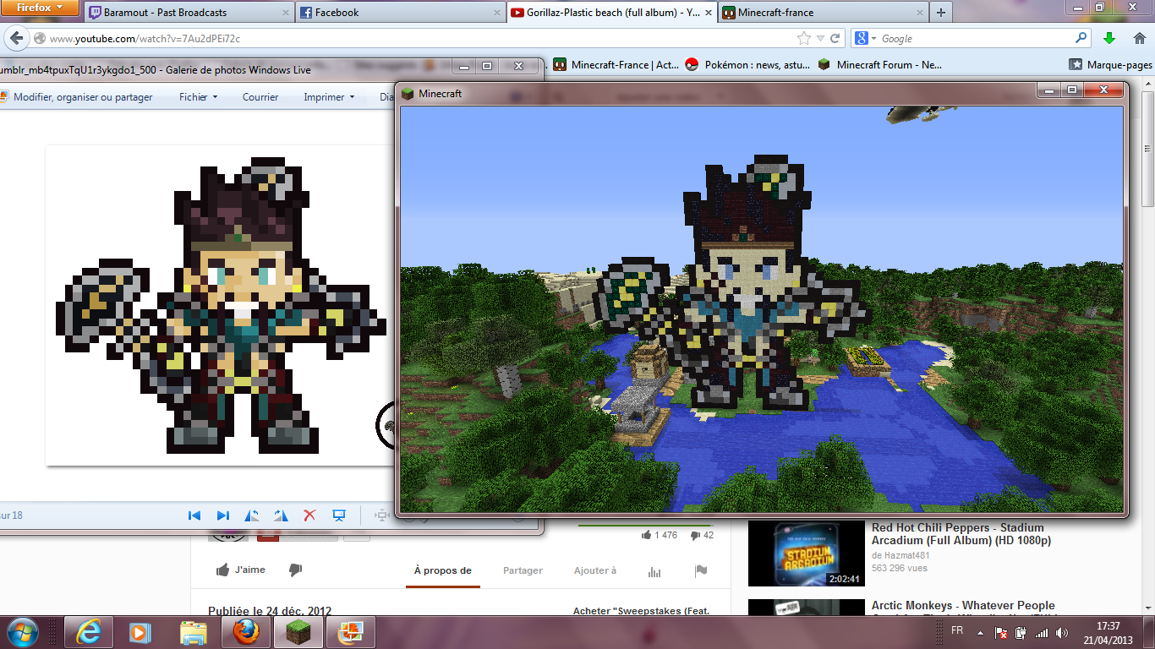Go to the previous photo in gallery
This screenshot has width=1155, height=649.
pyautogui.click(x=194, y=515)
